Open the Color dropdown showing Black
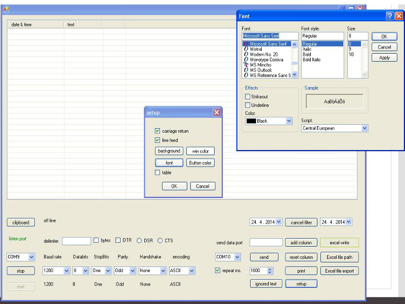The height and width of the screenshot is (304, 405). point(289,121)
